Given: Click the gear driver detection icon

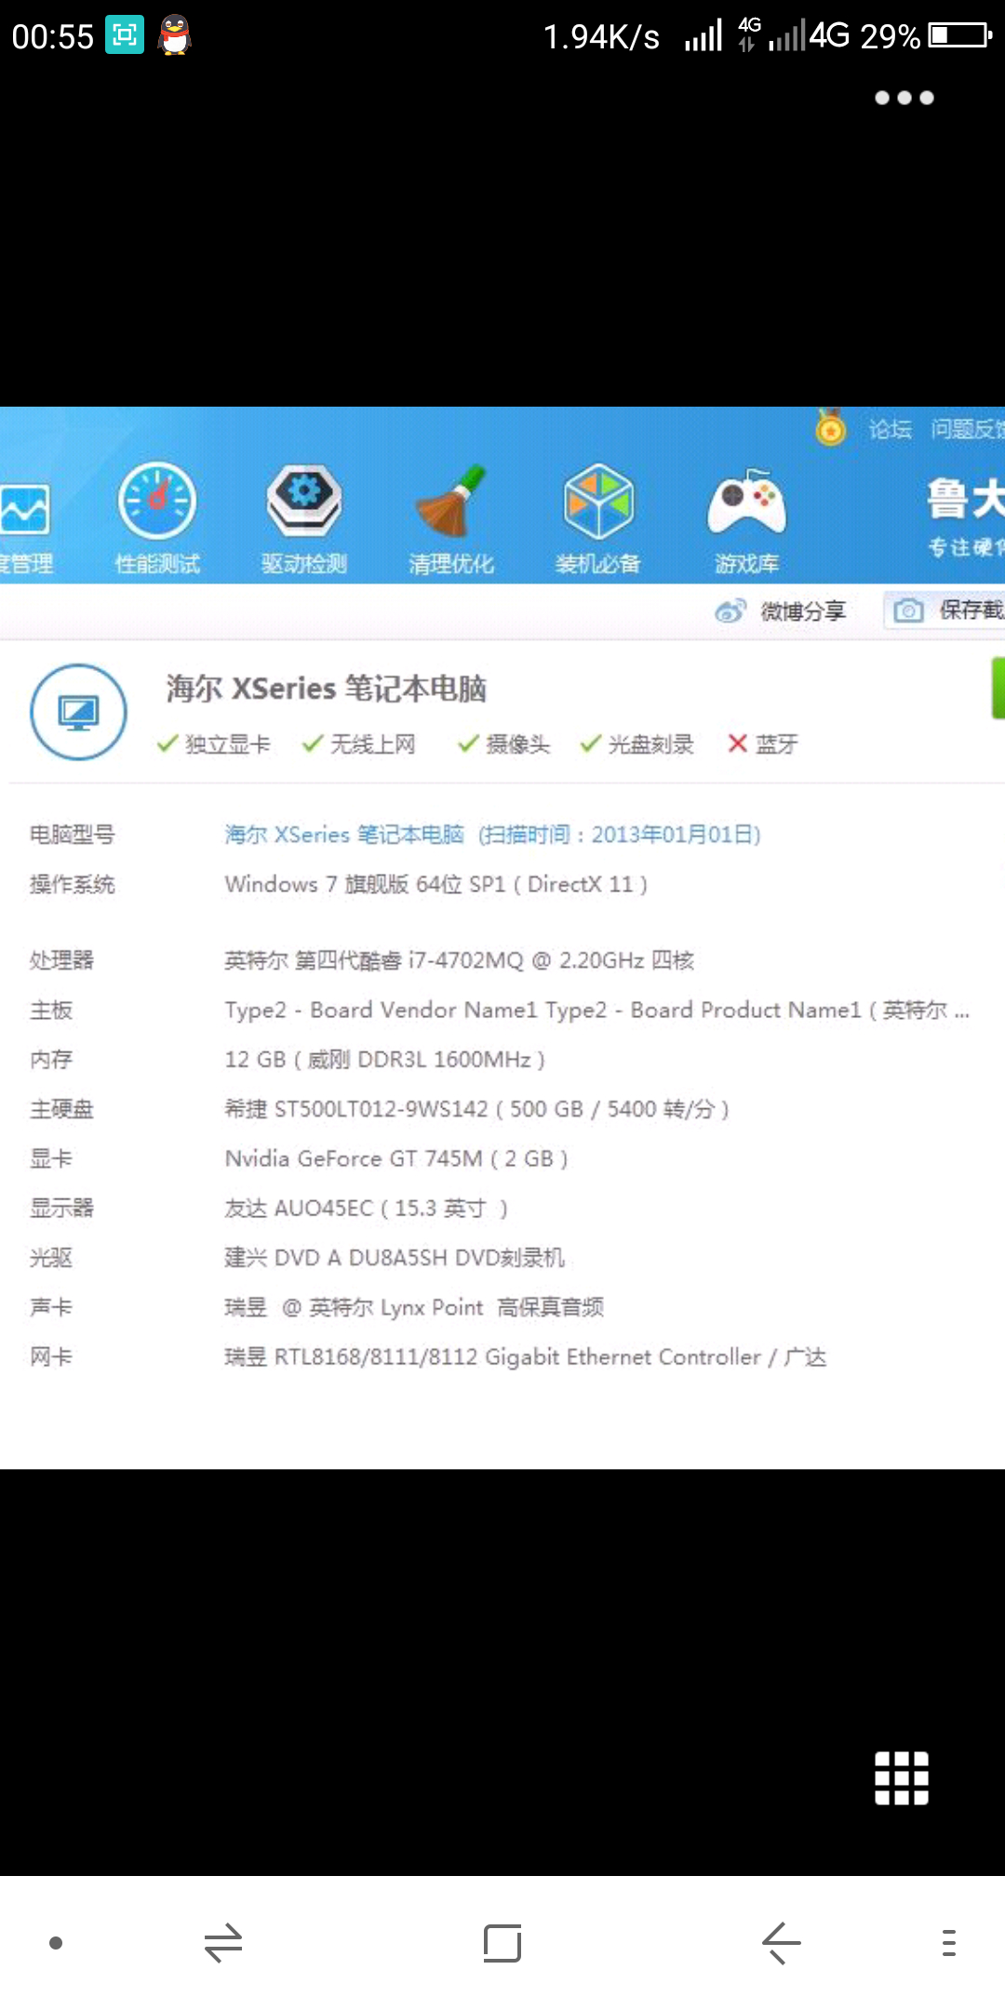Looking at the screenshot, I should point(304,501).
